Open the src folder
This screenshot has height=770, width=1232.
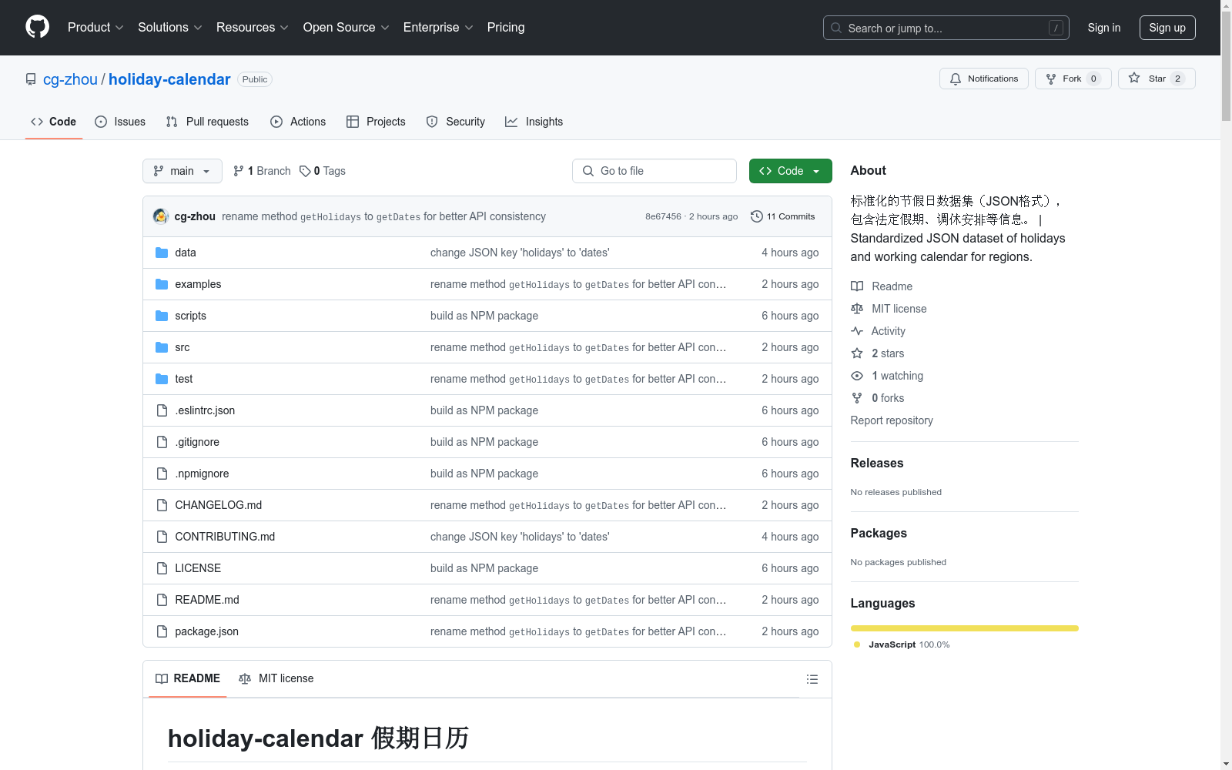click(x=182, y=347)
